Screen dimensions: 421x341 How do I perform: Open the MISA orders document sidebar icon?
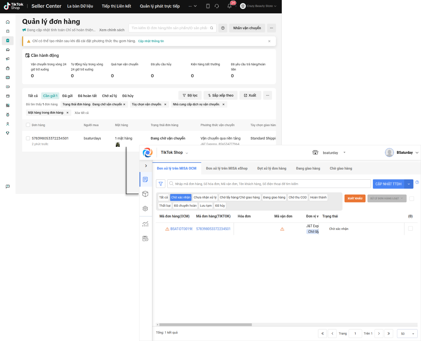point(145,179)
